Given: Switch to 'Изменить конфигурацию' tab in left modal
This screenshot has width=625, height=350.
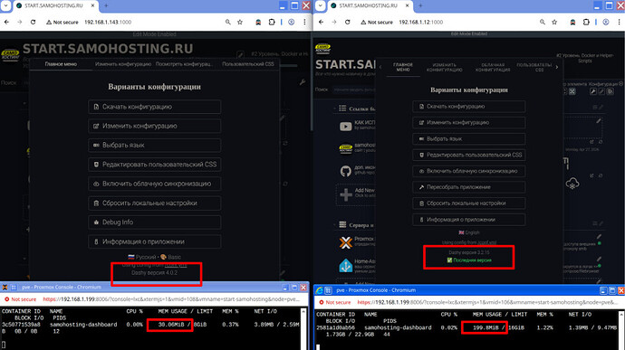Looking at the screenshot, I should 123,64.
